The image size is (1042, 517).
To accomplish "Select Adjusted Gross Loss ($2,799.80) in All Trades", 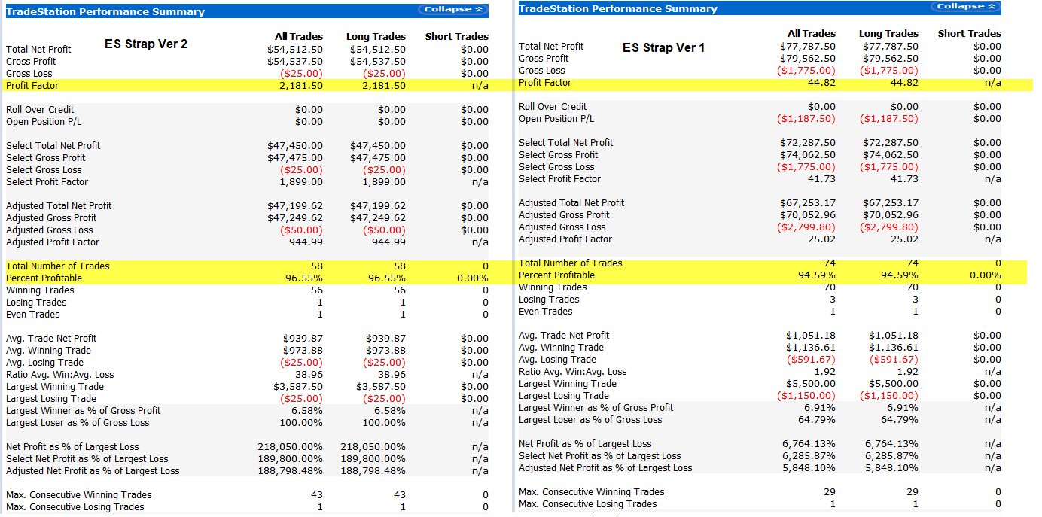I will click(x=806, y=227).
